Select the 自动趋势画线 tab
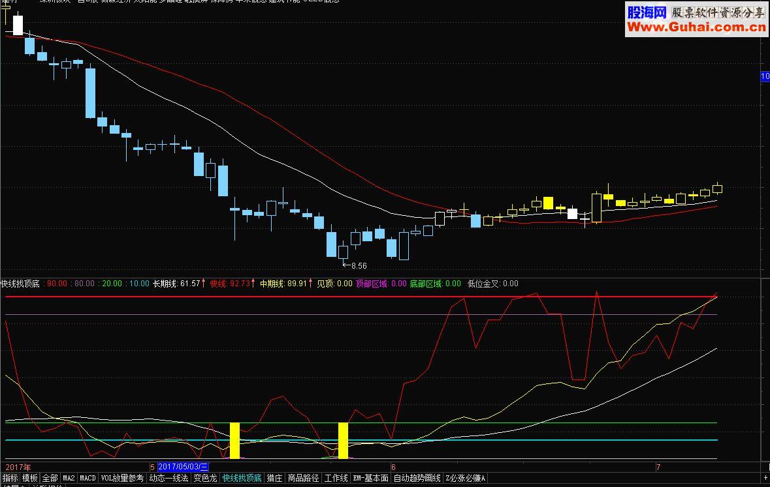Image resolution: width=770 pixels, height=487 pixels. [x=417, y=478]
